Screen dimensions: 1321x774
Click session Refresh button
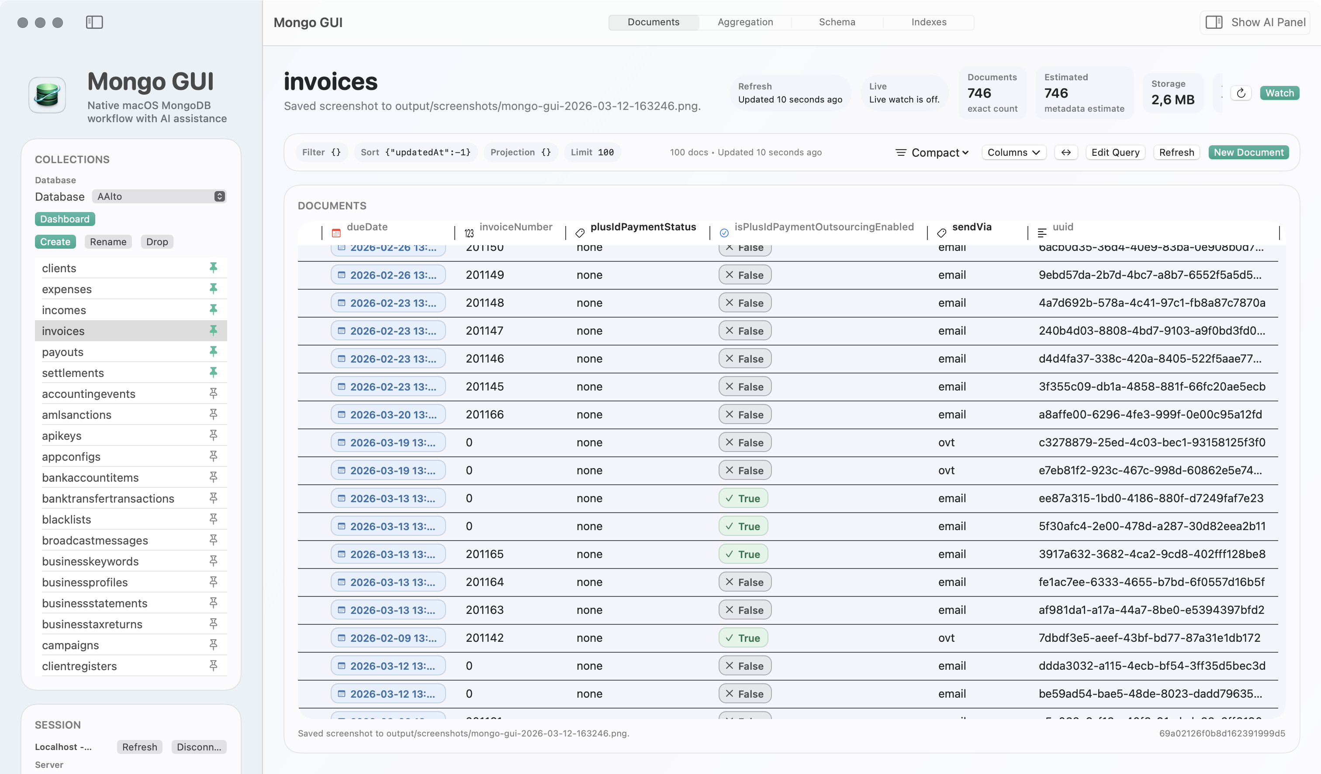[x=139, y=747]
